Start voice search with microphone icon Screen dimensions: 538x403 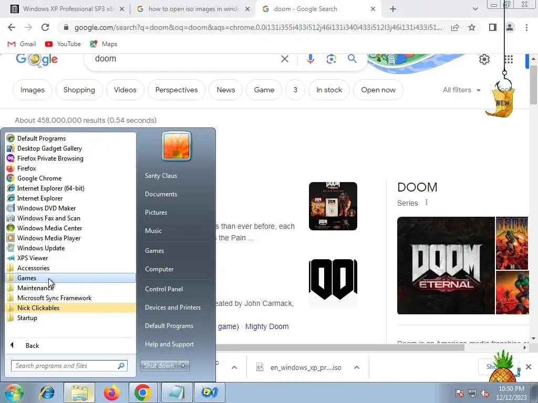coord(311,59)
